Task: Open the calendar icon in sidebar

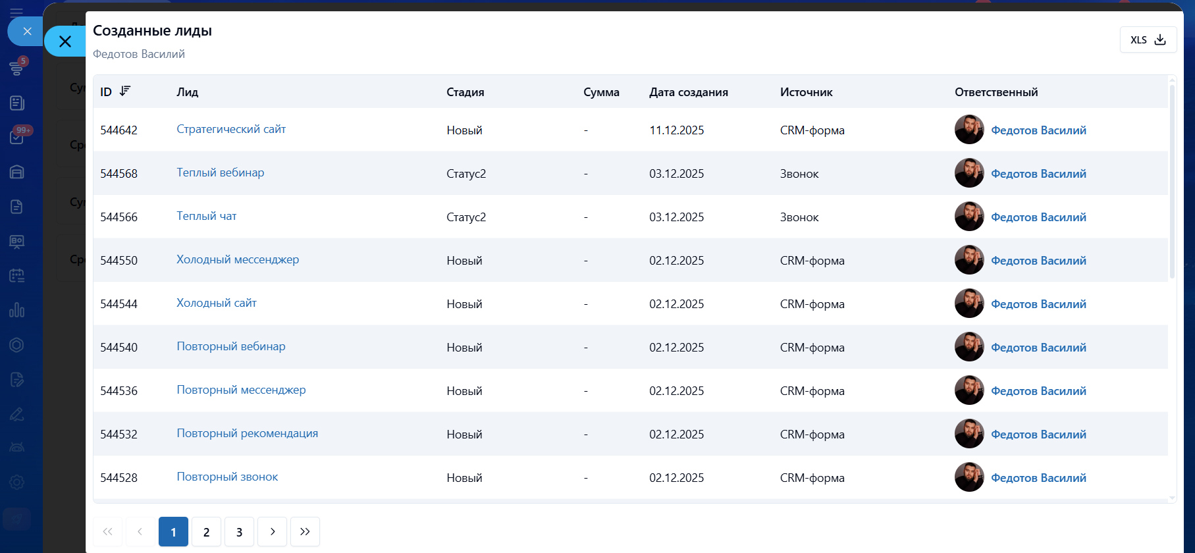Action: point(17,276)
